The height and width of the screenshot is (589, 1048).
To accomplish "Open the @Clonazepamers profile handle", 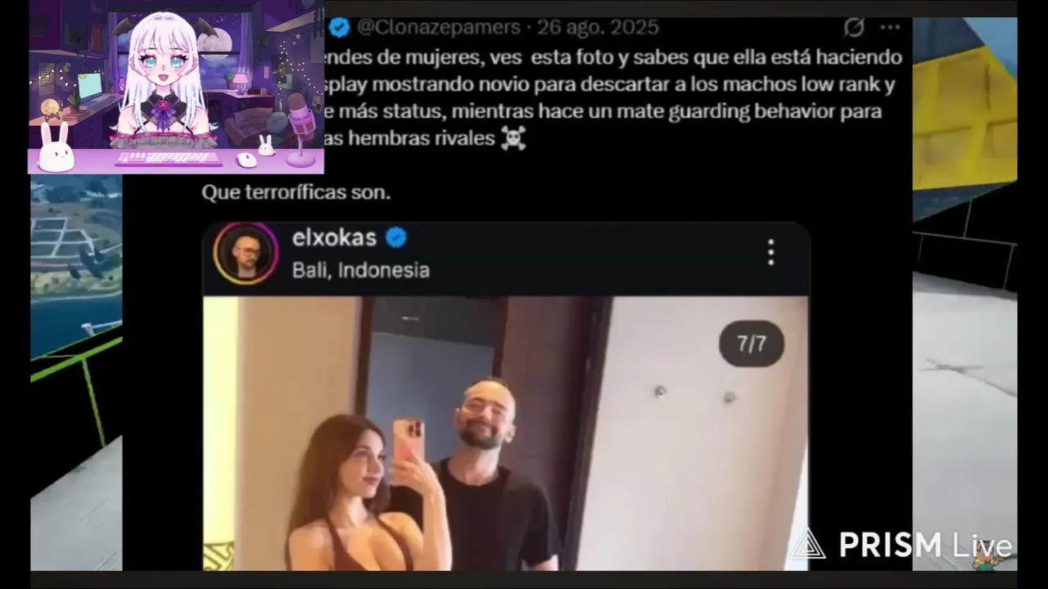I will 439,27.
